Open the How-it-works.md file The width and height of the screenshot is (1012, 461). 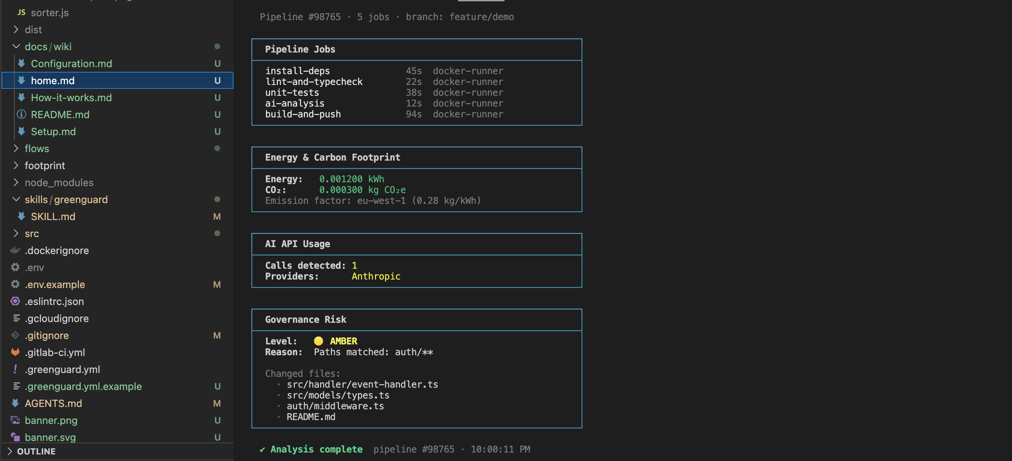(x=71, y=97)
